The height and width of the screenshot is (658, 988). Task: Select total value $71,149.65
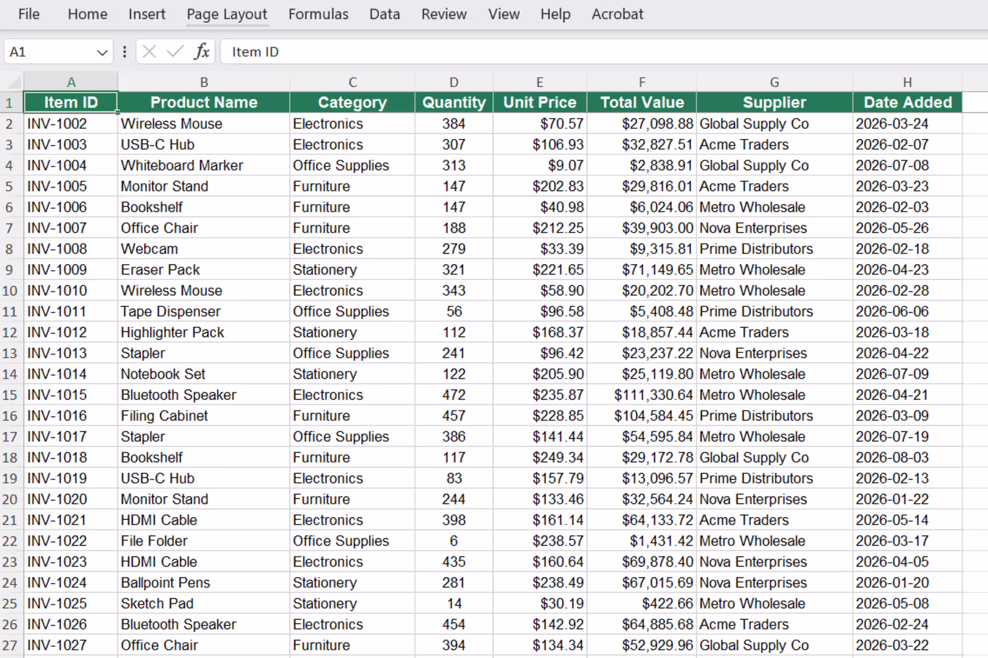(642, 270)
